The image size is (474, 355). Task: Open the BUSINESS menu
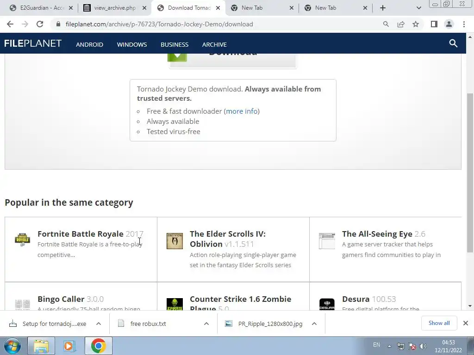pyautogui.click(x=175, y=44)
